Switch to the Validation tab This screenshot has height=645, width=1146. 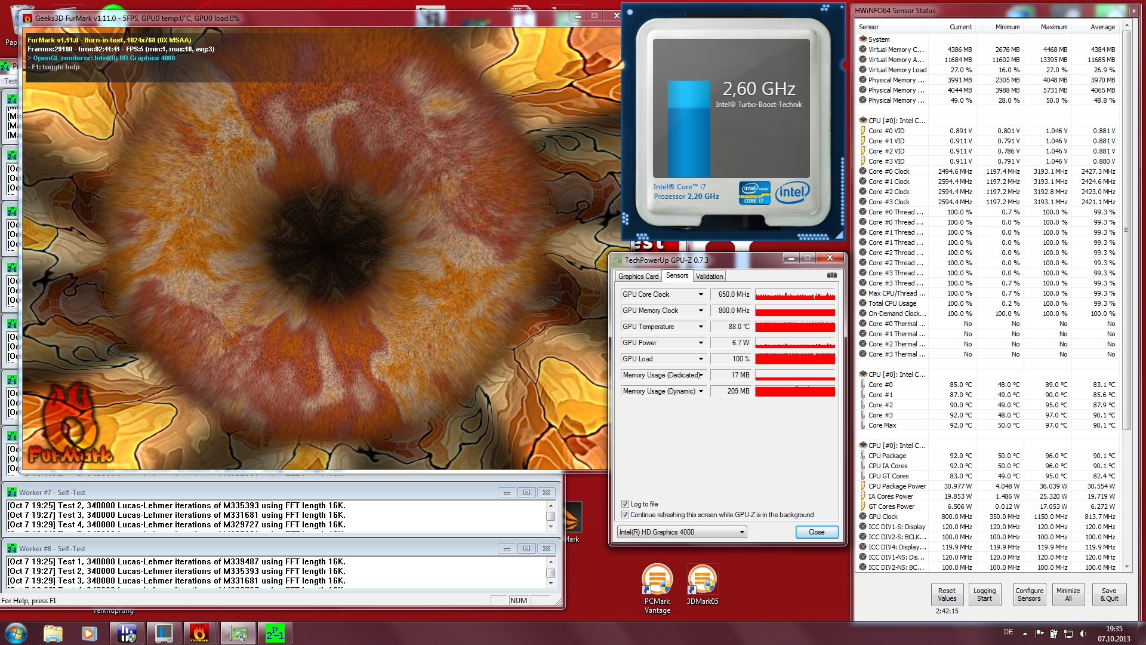[x=709, y=277]
